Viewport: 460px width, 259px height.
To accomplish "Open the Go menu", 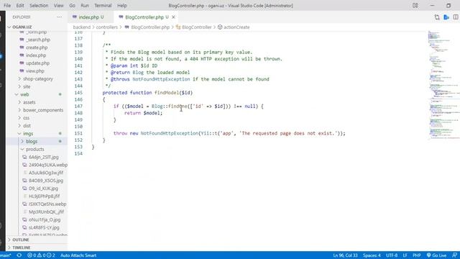I will pos(72,6).
